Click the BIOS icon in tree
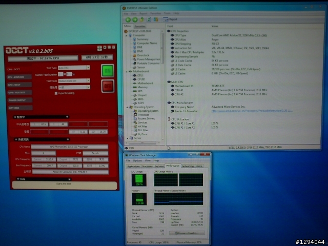 tap(134, 99)
